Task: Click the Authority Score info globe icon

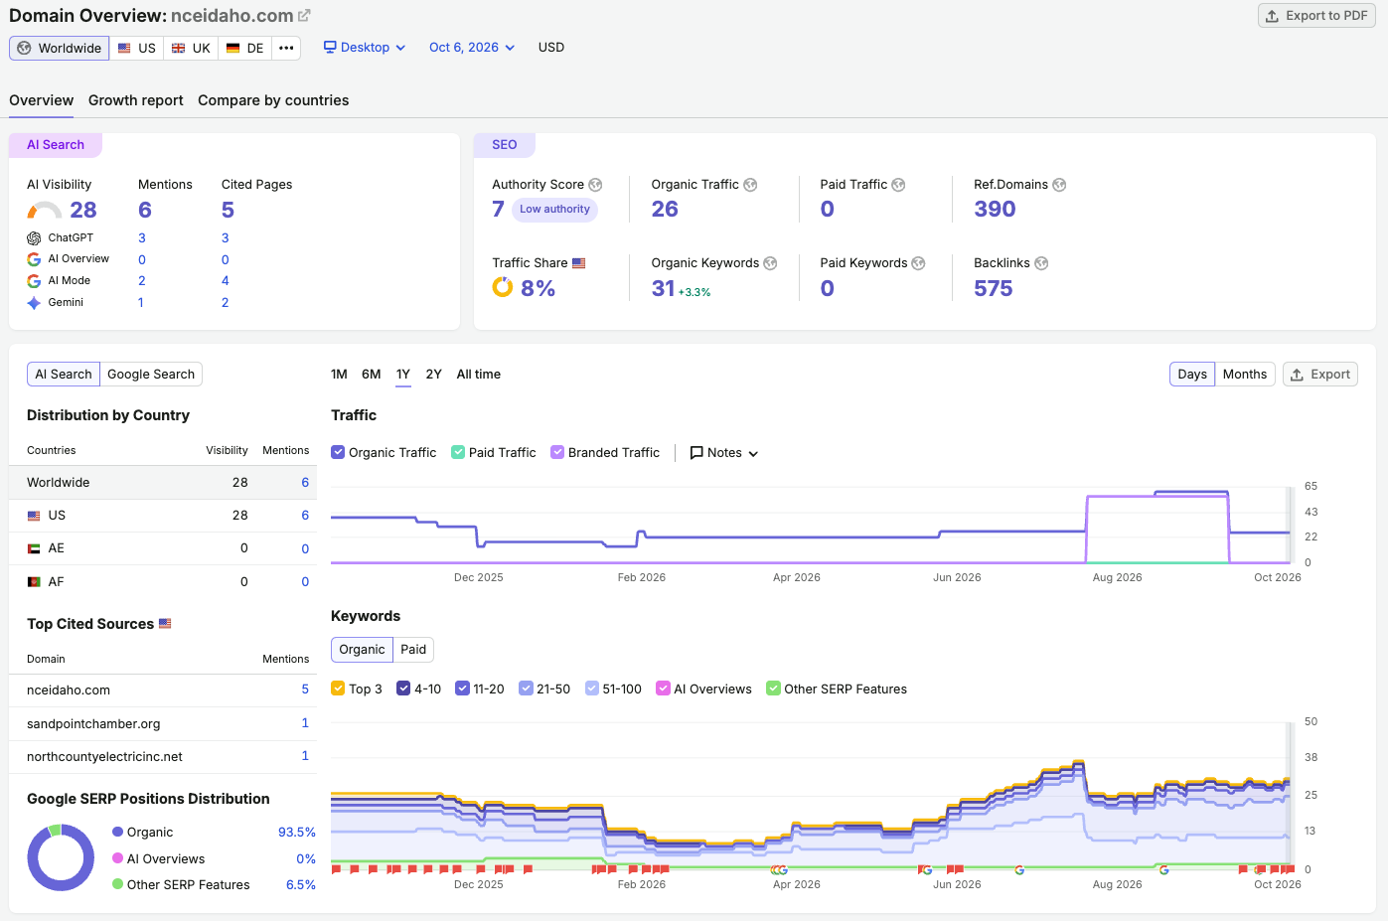Action: point(595,185)
